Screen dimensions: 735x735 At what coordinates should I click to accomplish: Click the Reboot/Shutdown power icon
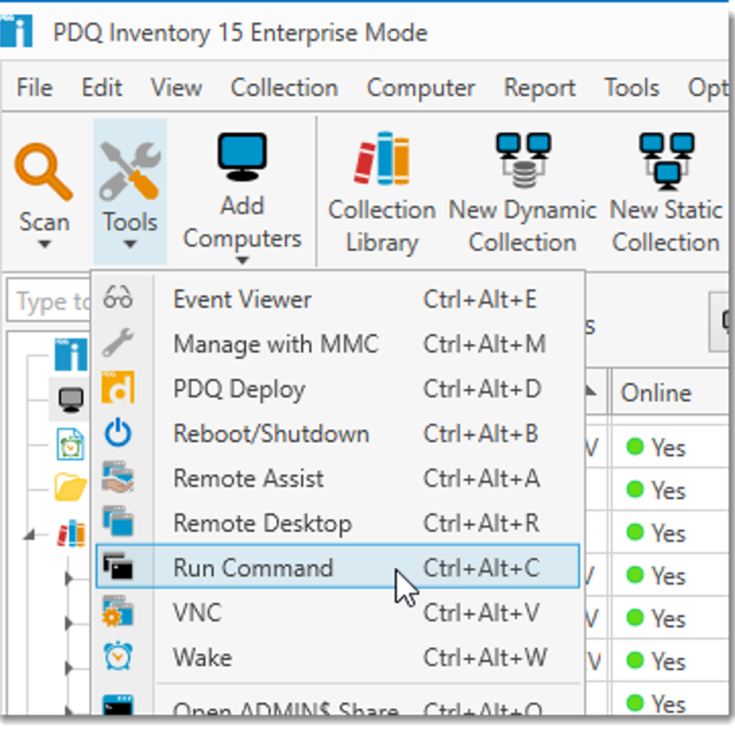tap(118, 433)
